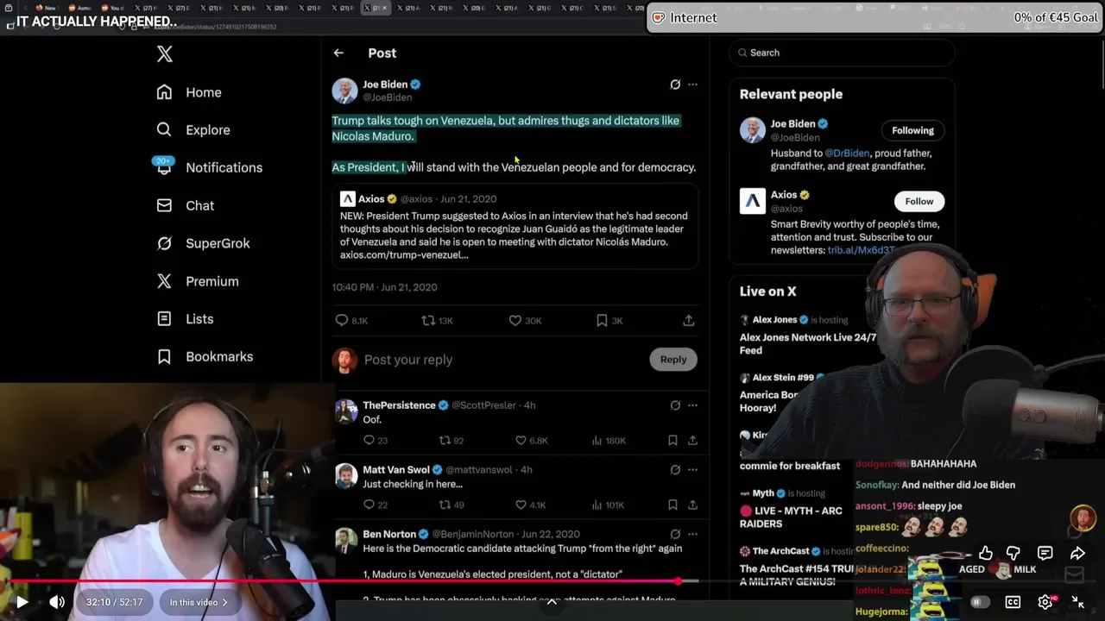Click Grok icon on Matt Van Swol reply
1105x621 pixels.
click(675, 470)
